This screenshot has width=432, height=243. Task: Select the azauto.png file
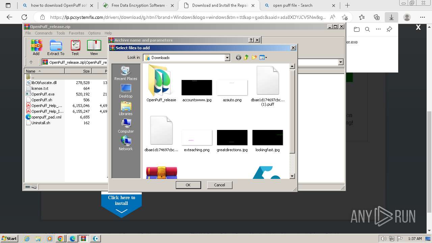point(232,90)
